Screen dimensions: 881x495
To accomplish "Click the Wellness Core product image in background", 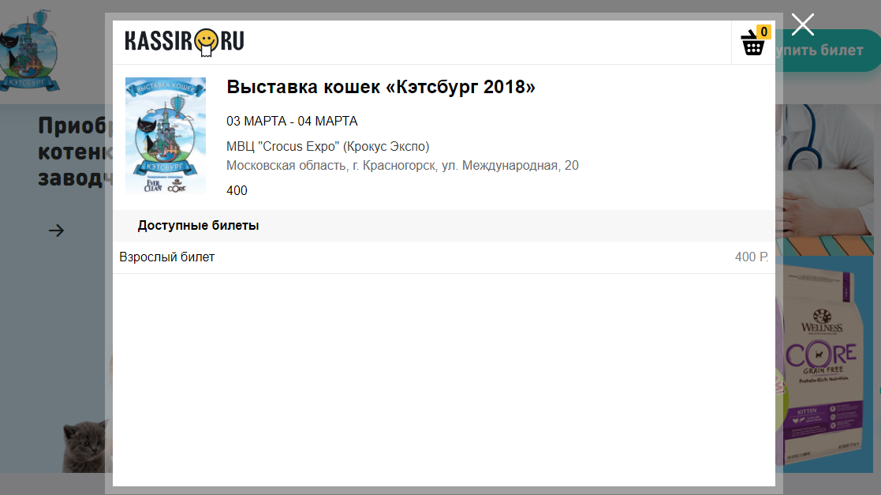I will [823, 365].
